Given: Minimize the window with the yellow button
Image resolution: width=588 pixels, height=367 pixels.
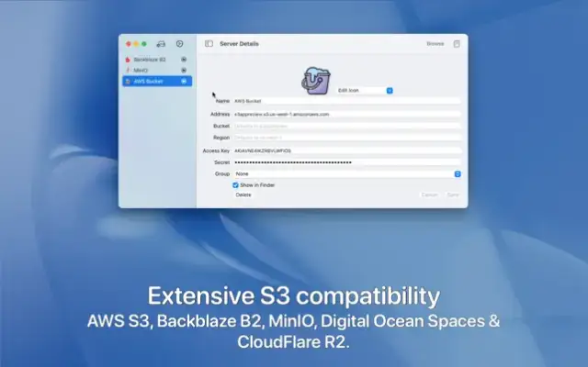Looking at the screenshot, I should 136,44.
